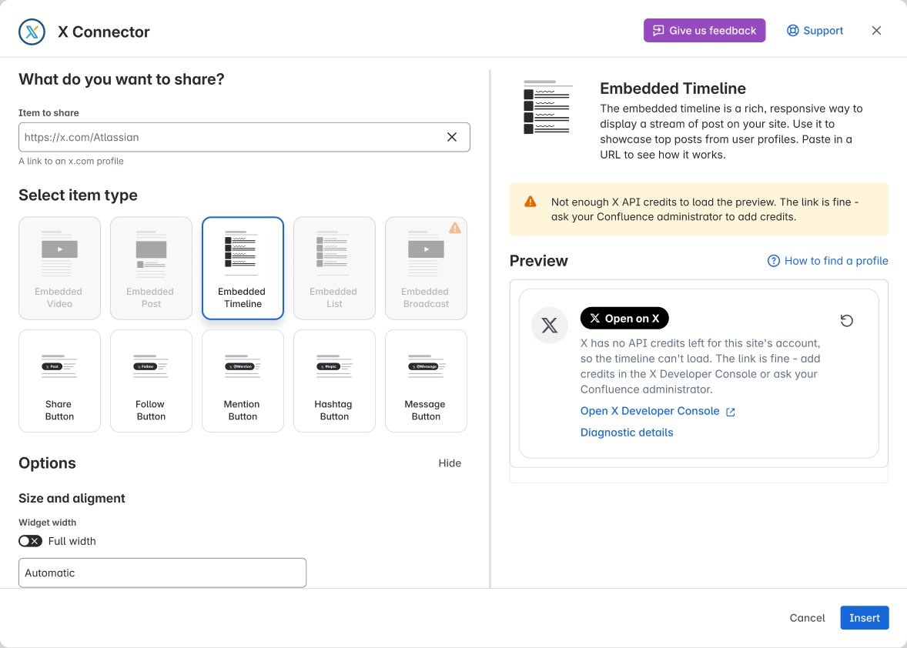Click the Open on X button
The height and width of the screenshot is (648, 907).
click(624, 319)
